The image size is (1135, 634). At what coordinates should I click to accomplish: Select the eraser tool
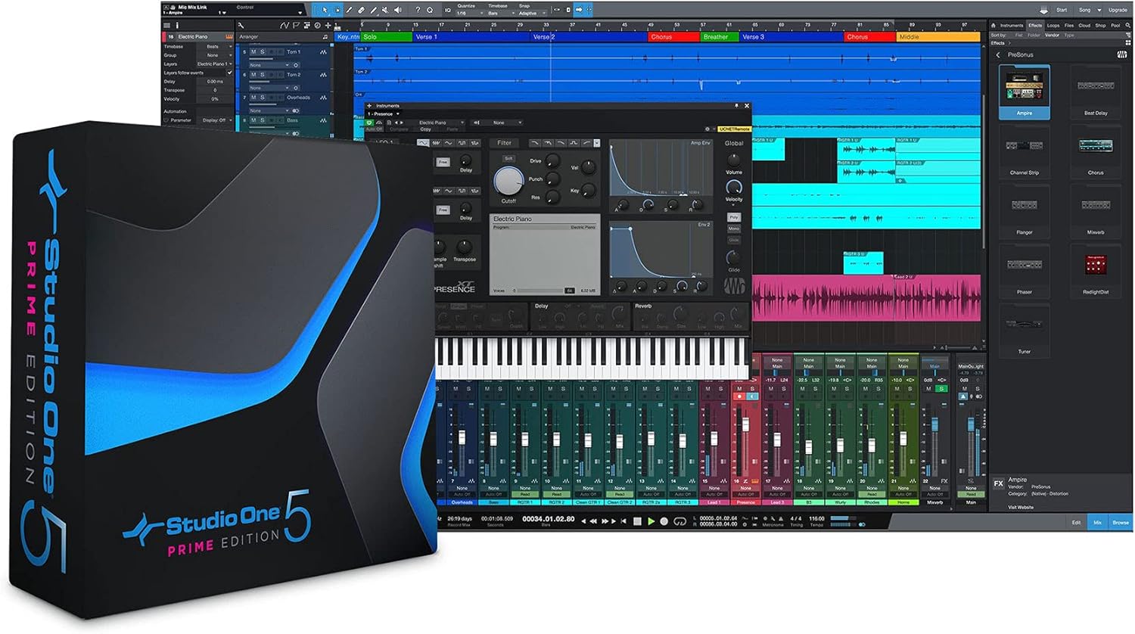[361, 11]
